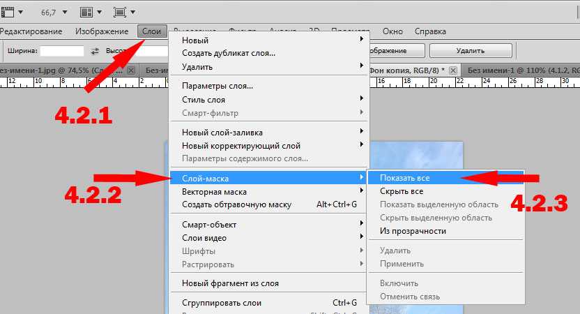Viewport: 580px width, 314px height.
Task: Close the Без-имени-1.jpg document tab
Action: pos(131,70)
